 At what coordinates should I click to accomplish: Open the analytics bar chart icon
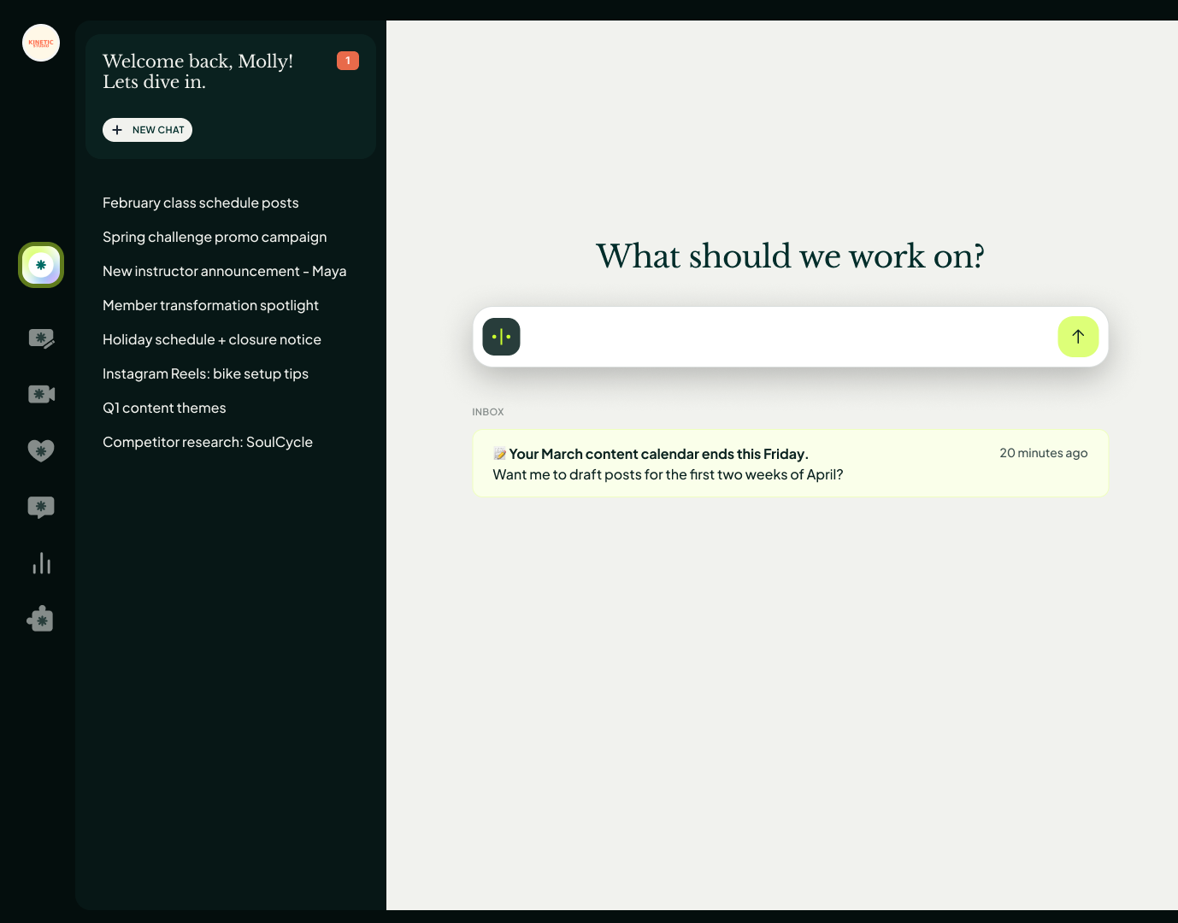41,563
